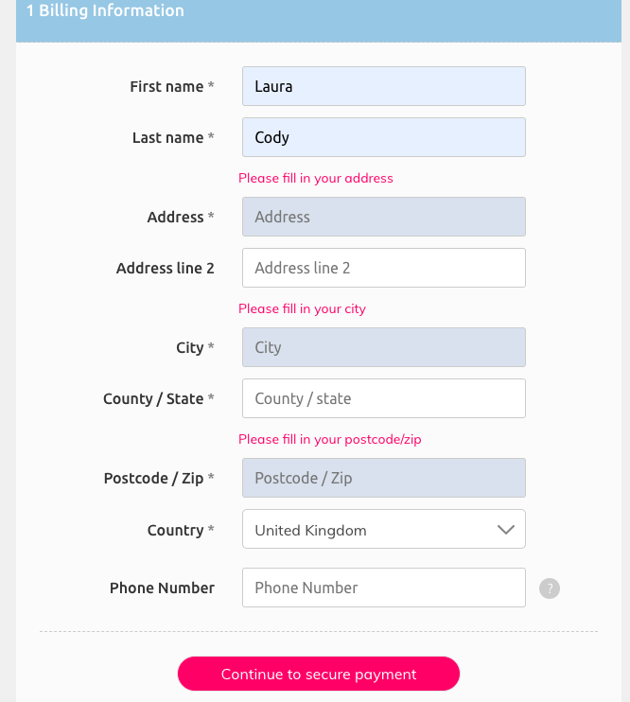
Task: Open the Country dropdown showing United Kingdom
Action: (x=383, y=530)
